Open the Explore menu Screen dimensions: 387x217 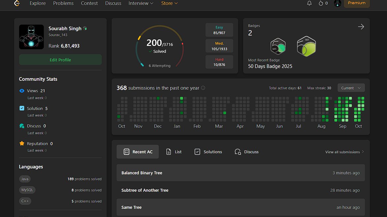[x=38, y=3]
